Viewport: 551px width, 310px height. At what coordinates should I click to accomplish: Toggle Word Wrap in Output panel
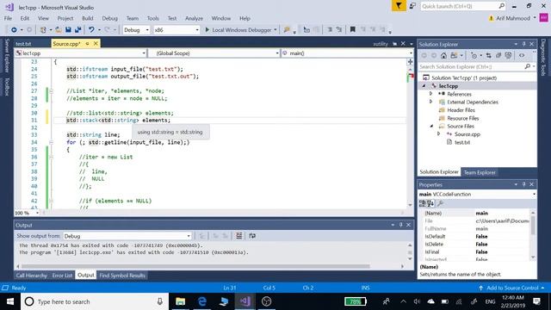click(252, 236)
